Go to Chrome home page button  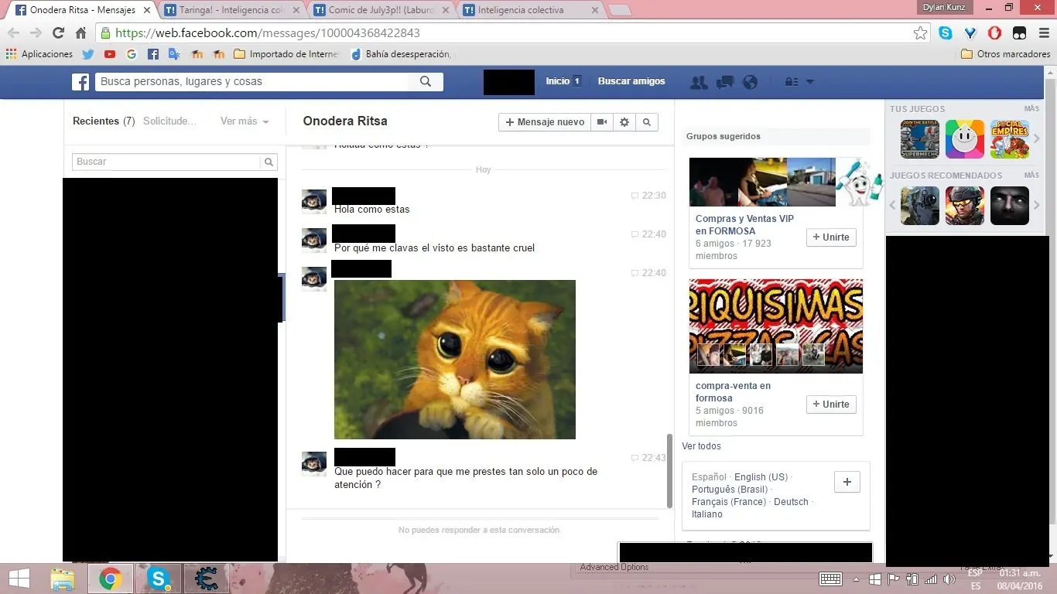pos(80,33)
